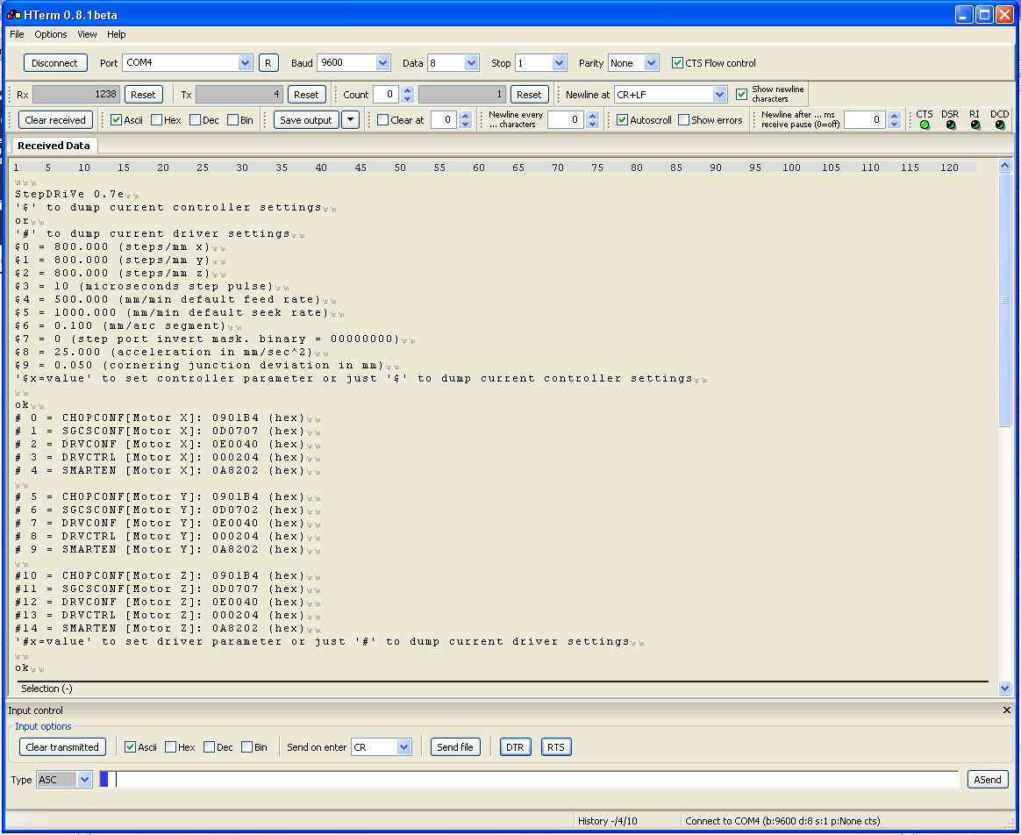Click the DCD status LED indicator
Viewport: 1021px width, 835px height.
(1000, 125)
